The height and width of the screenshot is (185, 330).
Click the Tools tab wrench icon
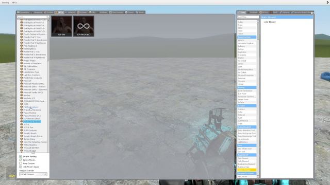click(x=239, y=12)
